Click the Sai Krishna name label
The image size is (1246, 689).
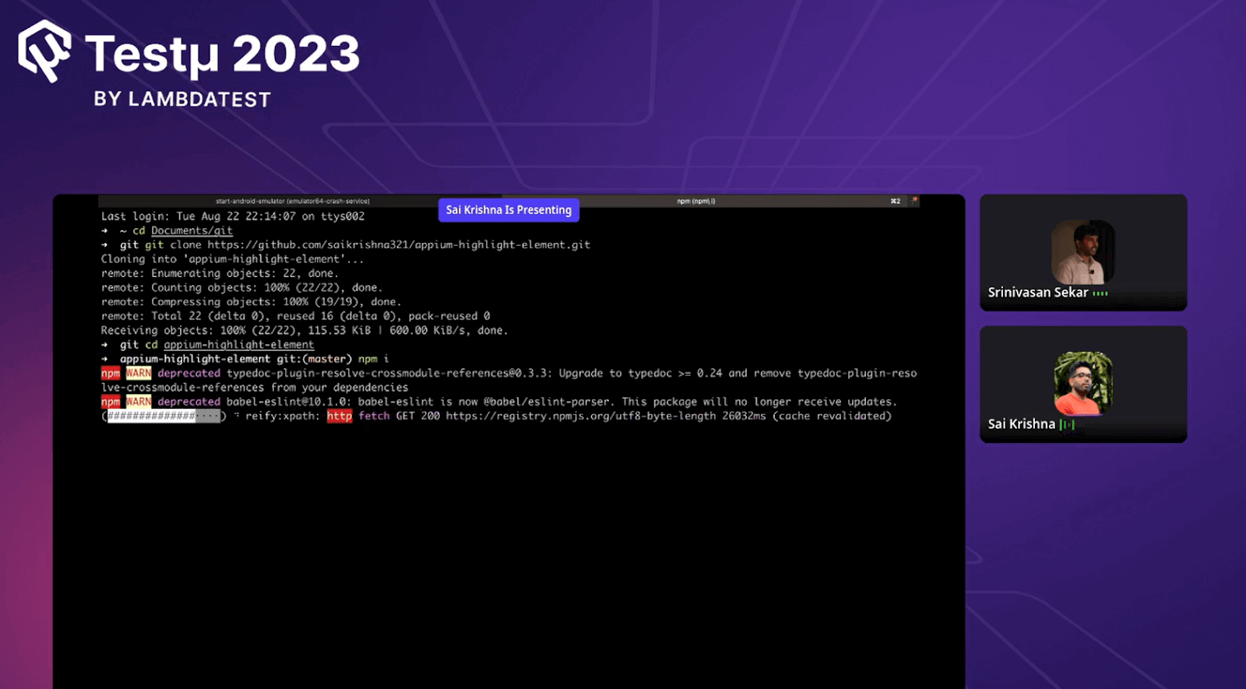[x=1022, y=424]
